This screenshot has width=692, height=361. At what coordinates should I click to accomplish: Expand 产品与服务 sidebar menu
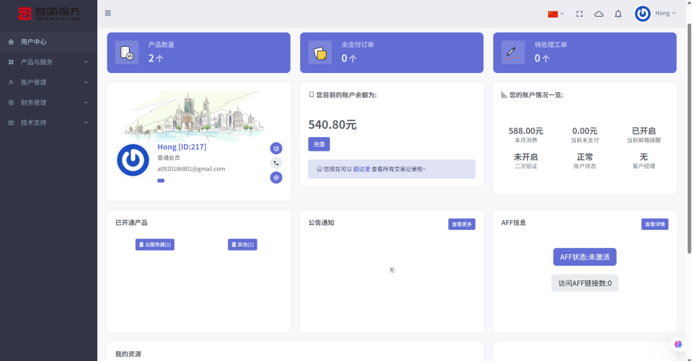point(49,62)
